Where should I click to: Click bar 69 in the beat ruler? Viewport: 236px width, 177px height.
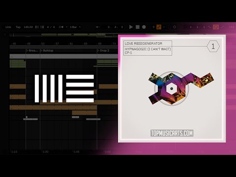(x=100, y=44)
